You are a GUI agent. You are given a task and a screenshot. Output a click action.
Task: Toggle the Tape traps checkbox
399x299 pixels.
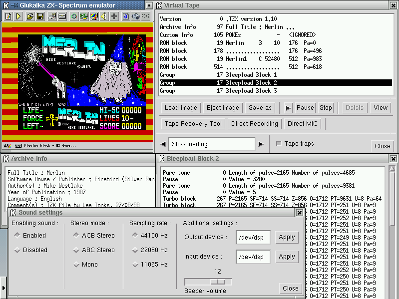point(279,144)
